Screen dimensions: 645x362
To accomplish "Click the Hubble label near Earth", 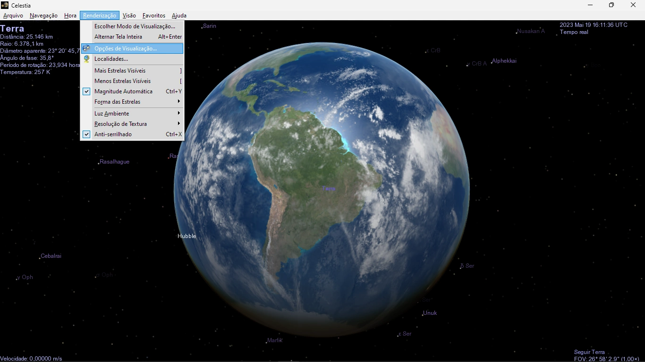I will click(x=187, y=236).
